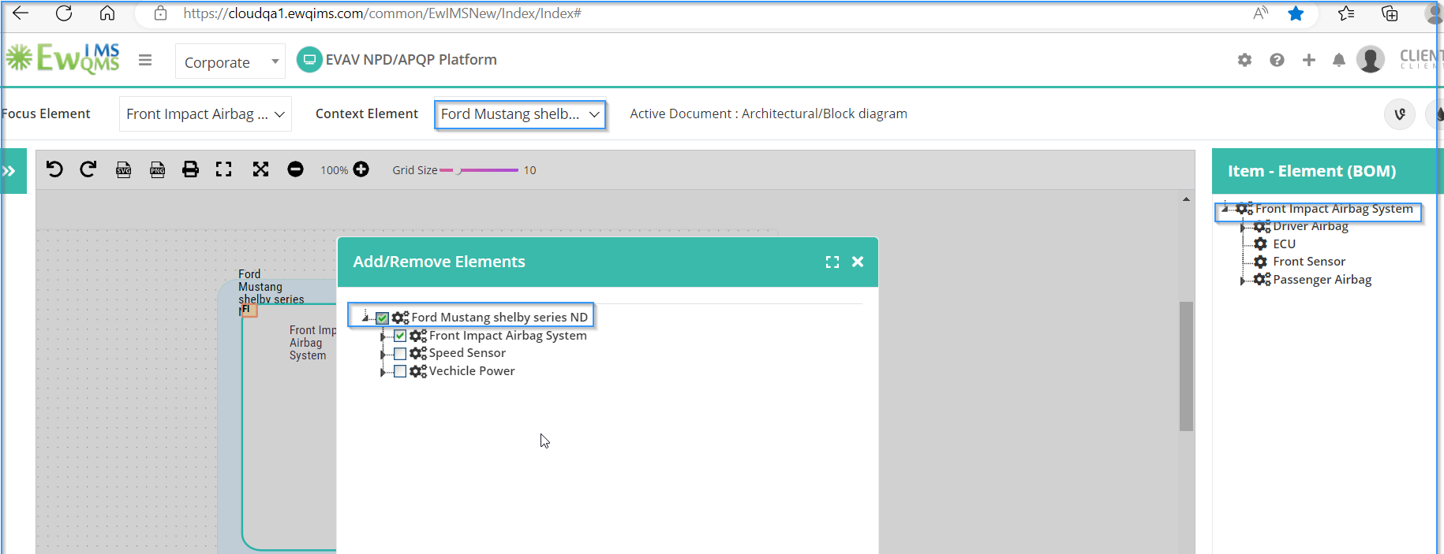Click the FI badge on the diagram

[248, 310]
